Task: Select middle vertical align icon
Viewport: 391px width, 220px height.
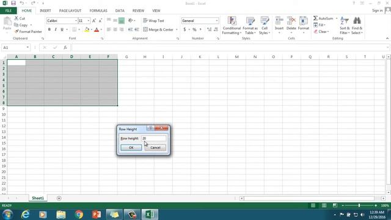Action: [x=115, y=20]
